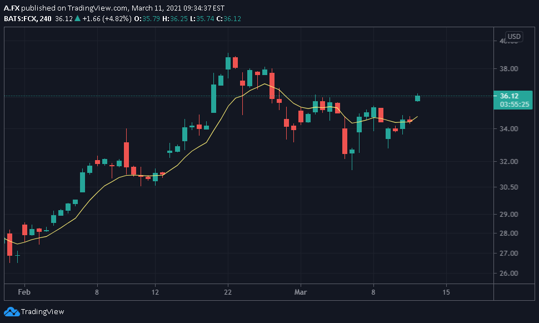Click the TradingView cloud logo icon
Screen dimensions: 539x323
tap(12, 312)
